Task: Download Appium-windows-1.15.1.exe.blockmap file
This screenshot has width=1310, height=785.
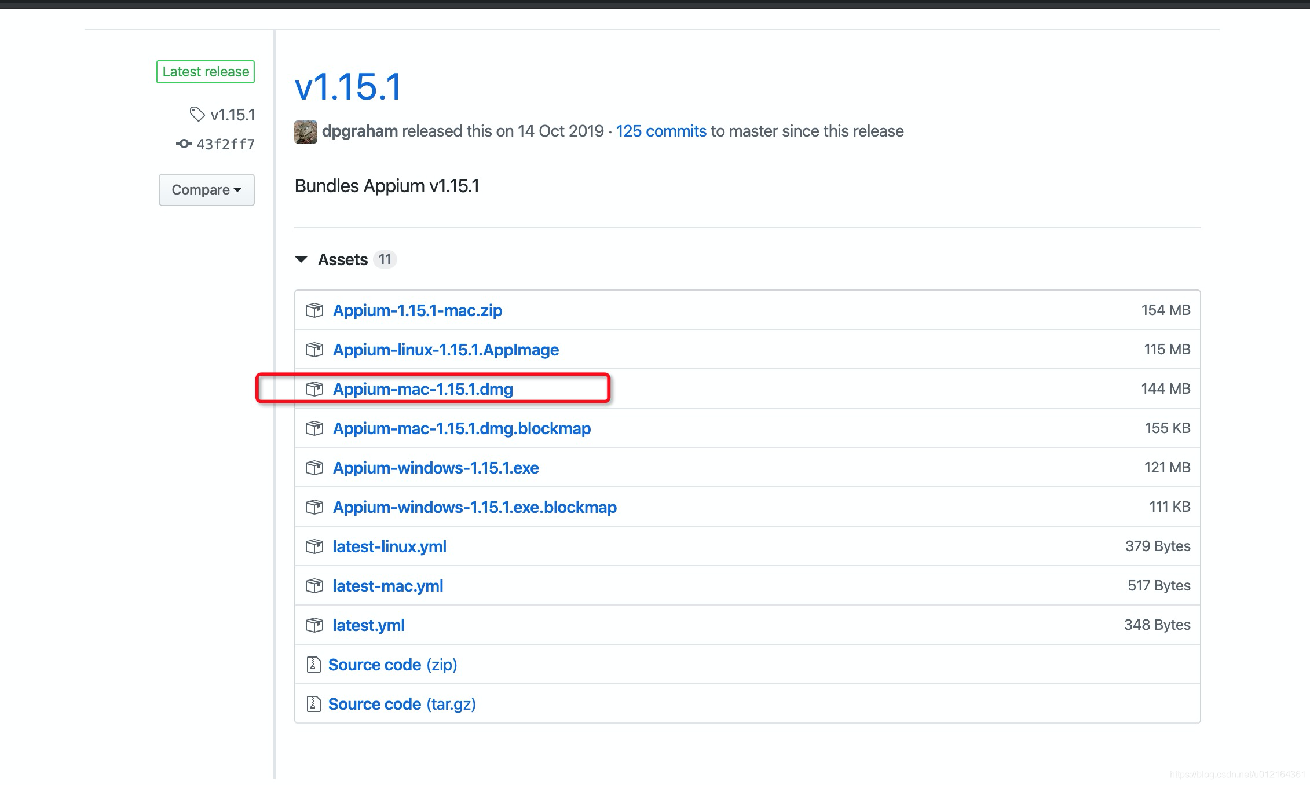Action: (474, 507)
